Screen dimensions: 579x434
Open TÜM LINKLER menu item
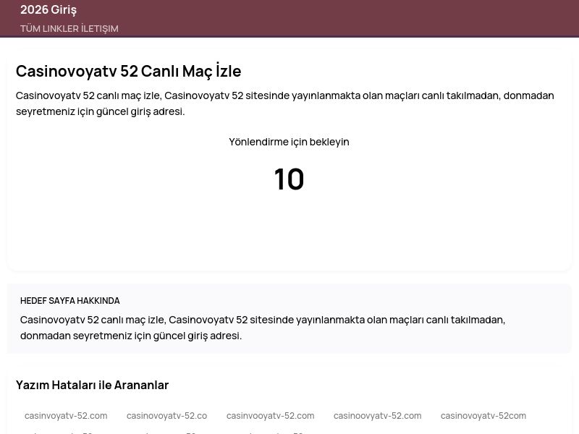(x=49, y=29)
